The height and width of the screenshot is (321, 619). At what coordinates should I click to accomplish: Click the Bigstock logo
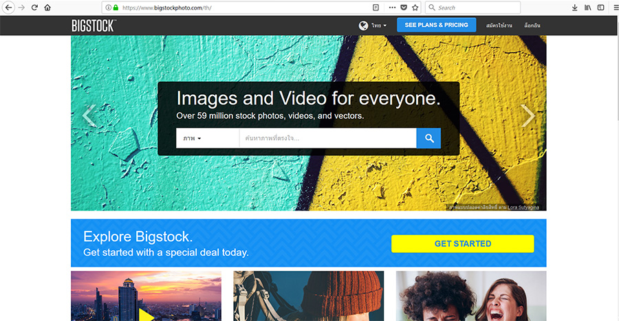tap(94, 25)
